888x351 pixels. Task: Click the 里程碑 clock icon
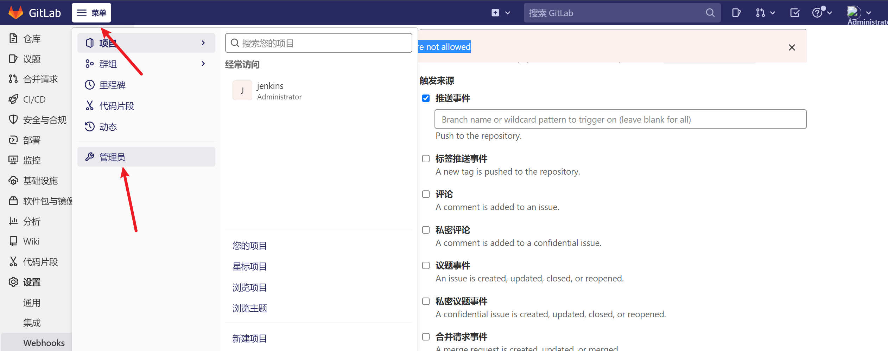click(90, 85)
